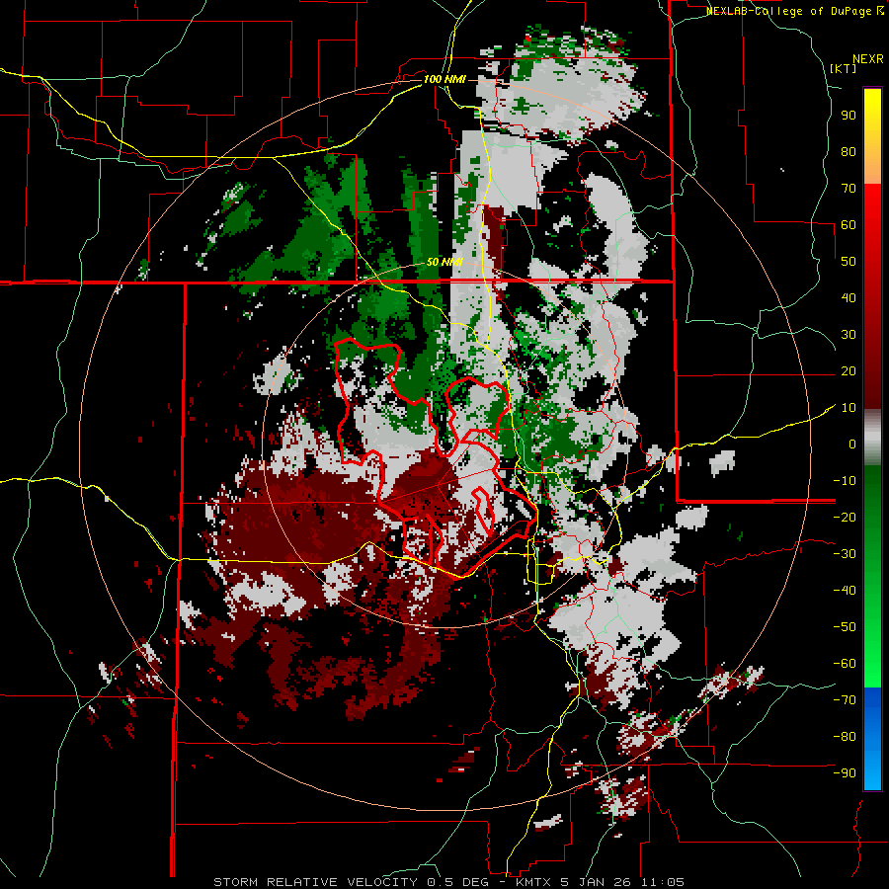Select the -50 knot scale label

coord(845,627)
